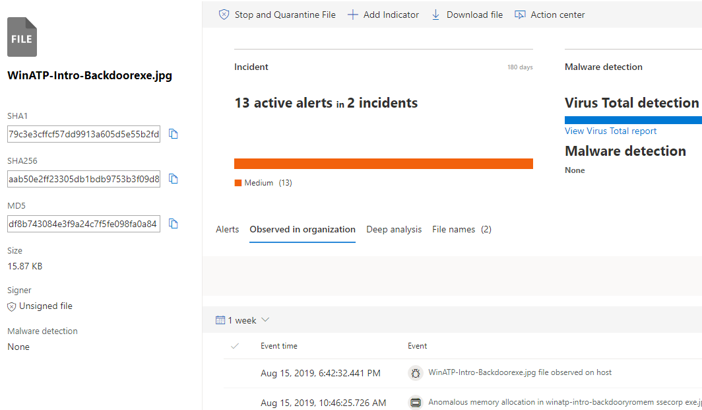The height and width of the screenshot is (410, 702).
Task: Open Action center via its icon
Action: click(520, 15)
